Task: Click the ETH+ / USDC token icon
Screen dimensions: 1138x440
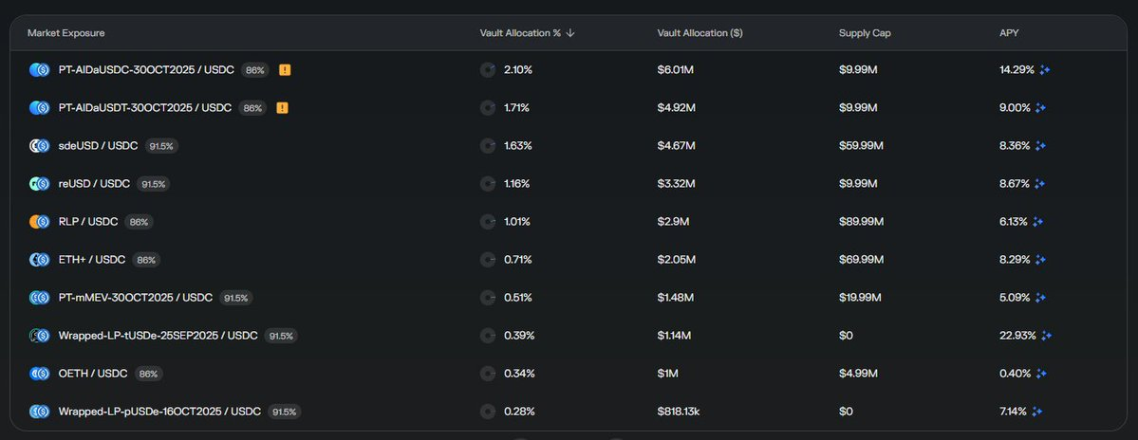Action: (x=39, y=259)
